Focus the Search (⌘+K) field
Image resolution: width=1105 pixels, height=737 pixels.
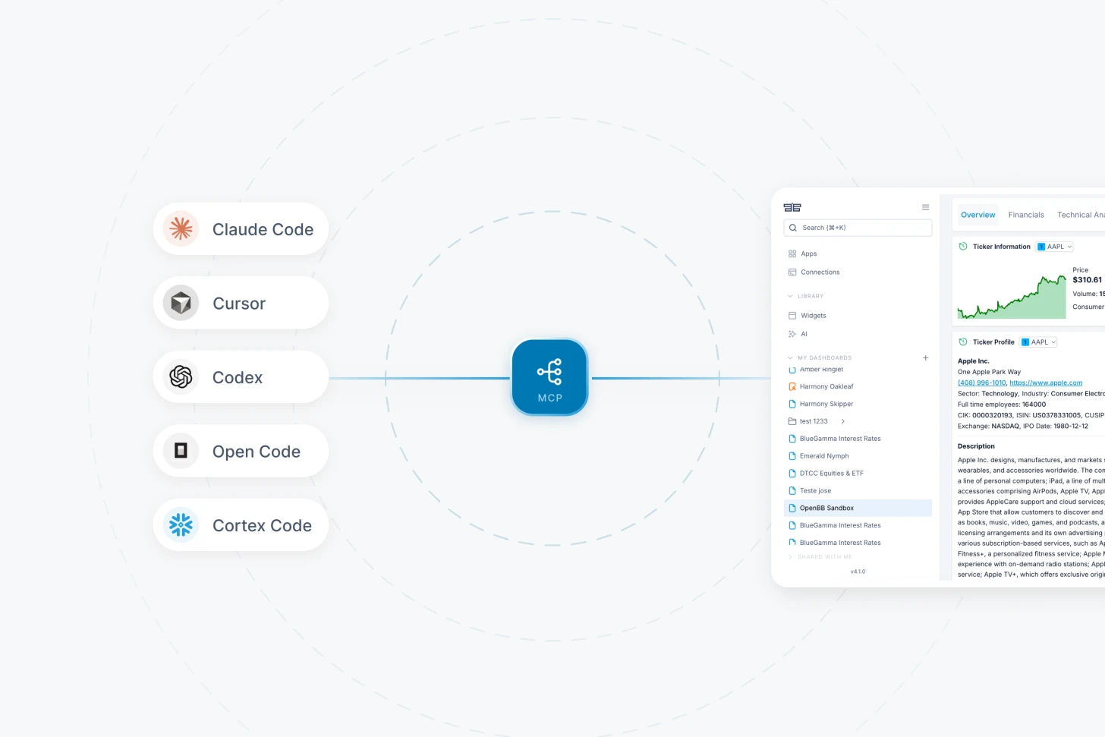(858, 228)
